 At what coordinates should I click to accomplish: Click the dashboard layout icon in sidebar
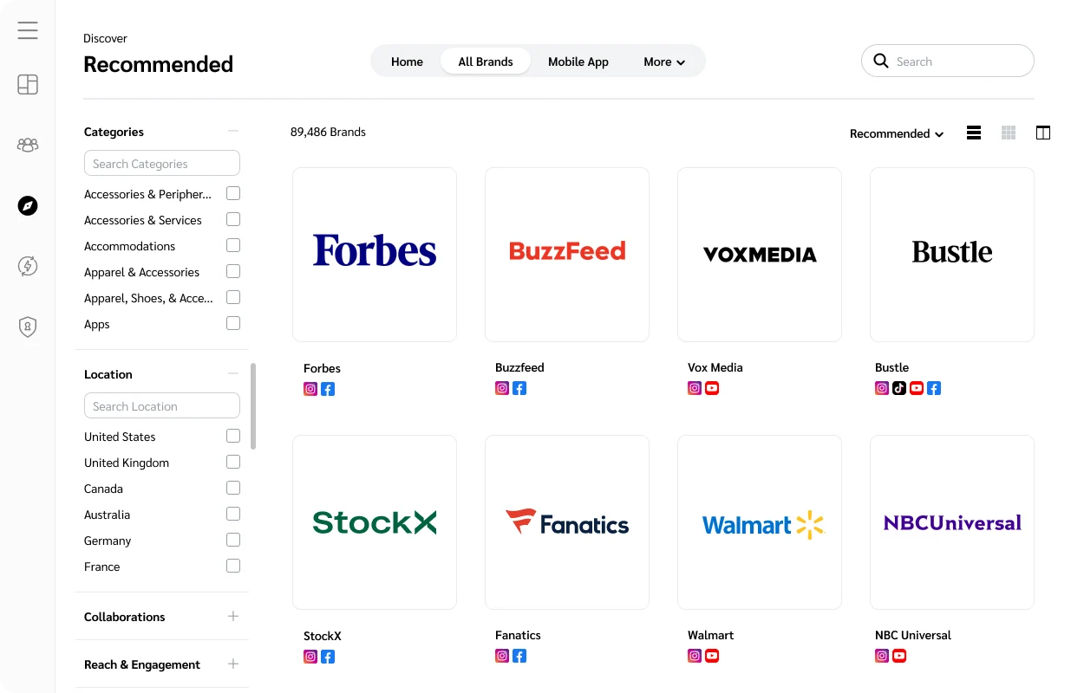point(27,84)
